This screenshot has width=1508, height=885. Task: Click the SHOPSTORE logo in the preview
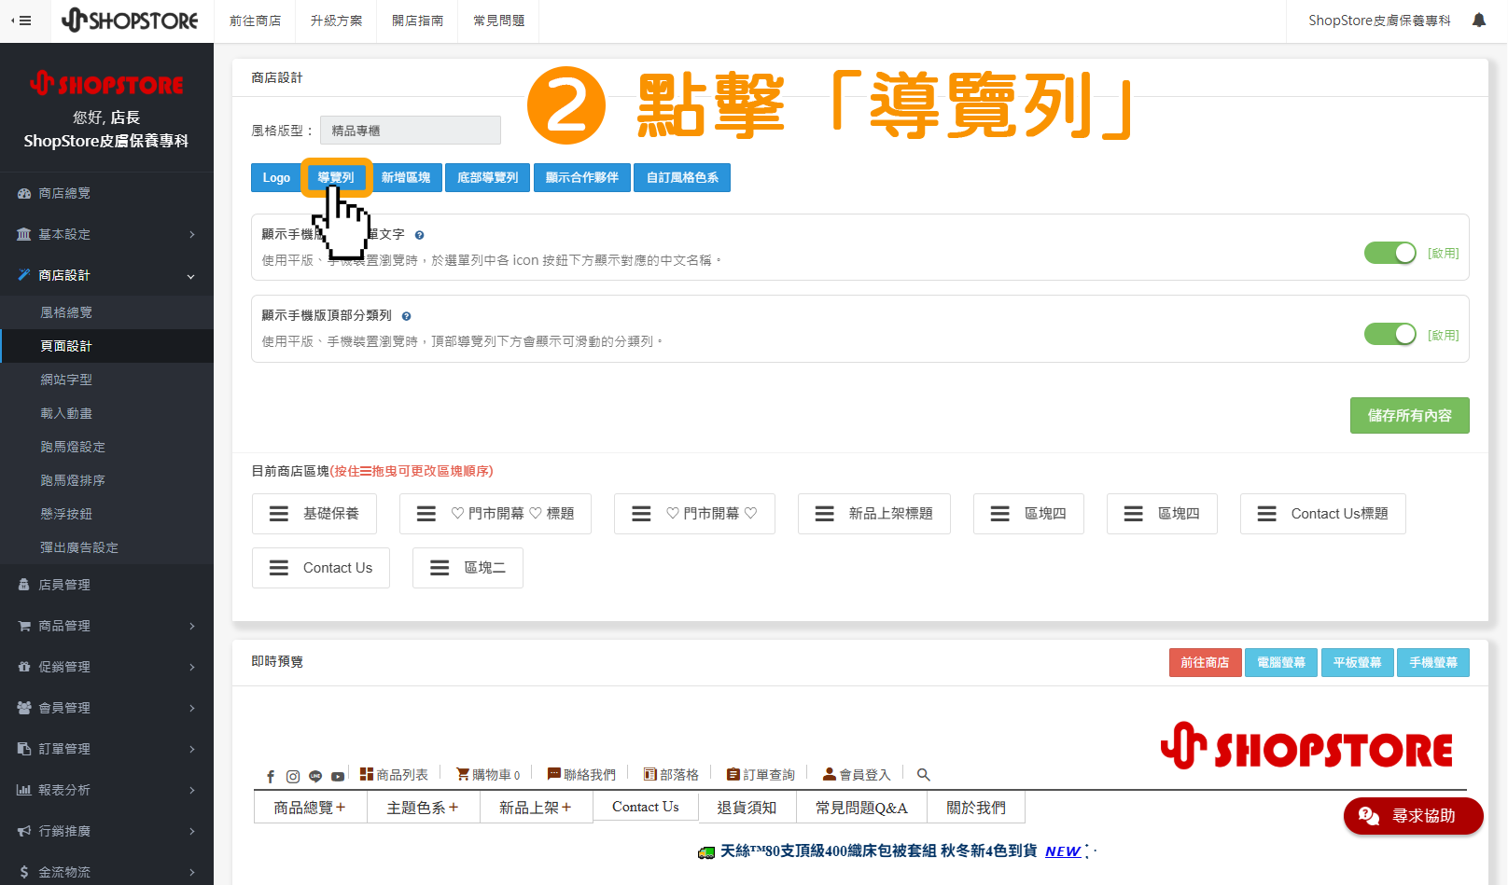click(x=1306, y=746)
